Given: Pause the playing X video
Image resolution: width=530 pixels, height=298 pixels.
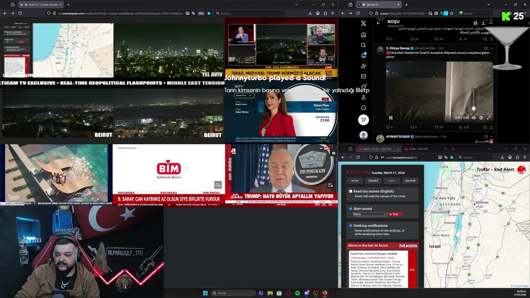Looking at the screenshot, I should click(390, 118).
